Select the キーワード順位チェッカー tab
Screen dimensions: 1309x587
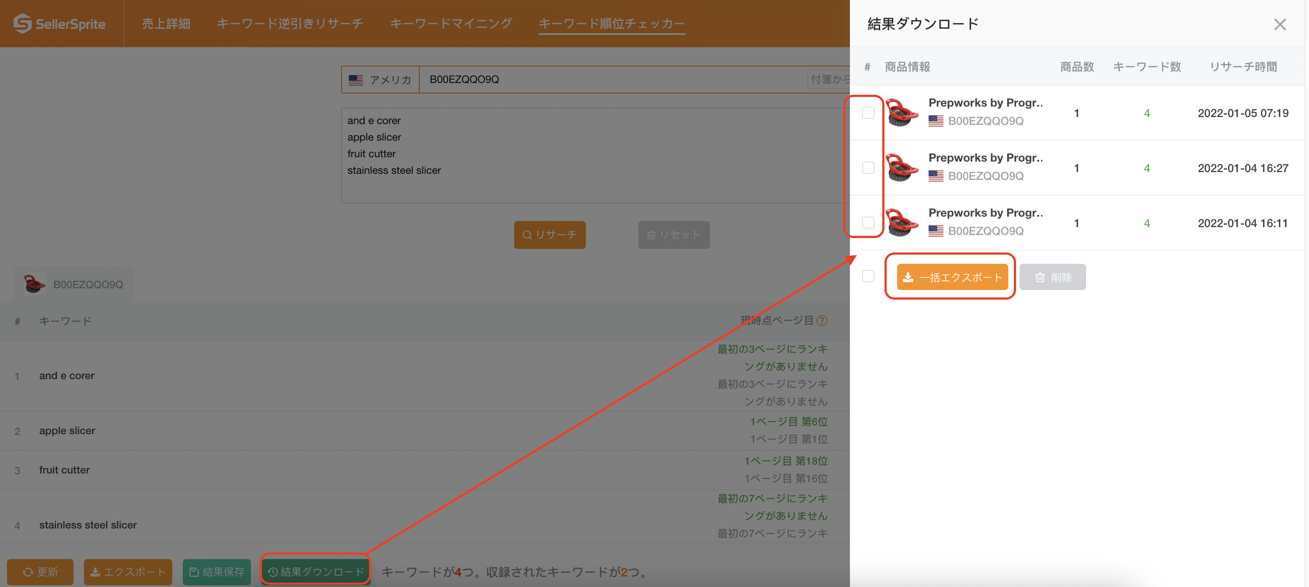[x=611, y=23]
